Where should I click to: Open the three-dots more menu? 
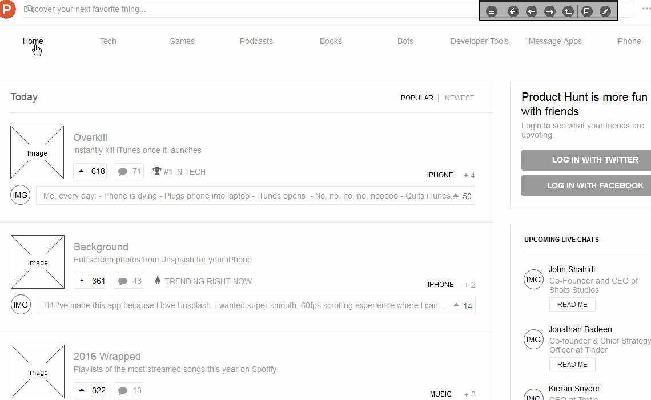[646, 9]
